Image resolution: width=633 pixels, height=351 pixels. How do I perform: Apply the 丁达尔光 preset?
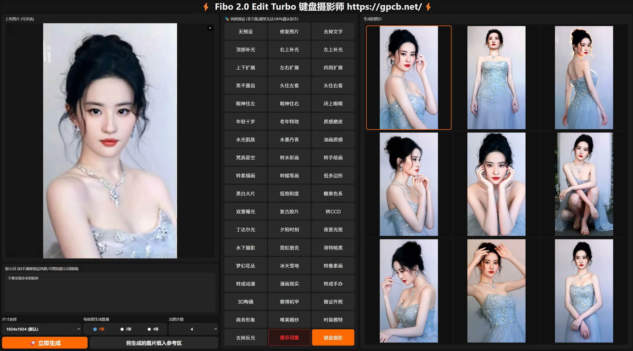coord(246,230)
